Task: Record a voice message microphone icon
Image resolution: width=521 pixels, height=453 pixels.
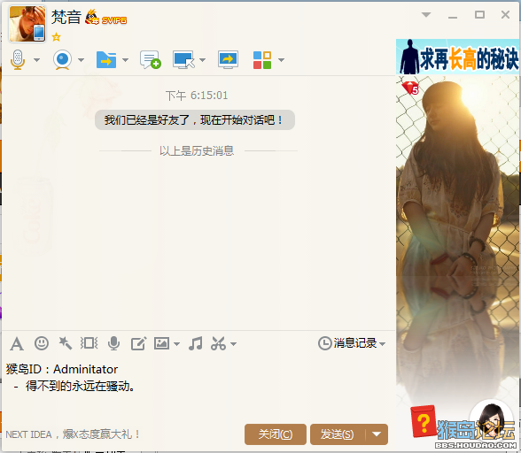Action: coord(113,343)
